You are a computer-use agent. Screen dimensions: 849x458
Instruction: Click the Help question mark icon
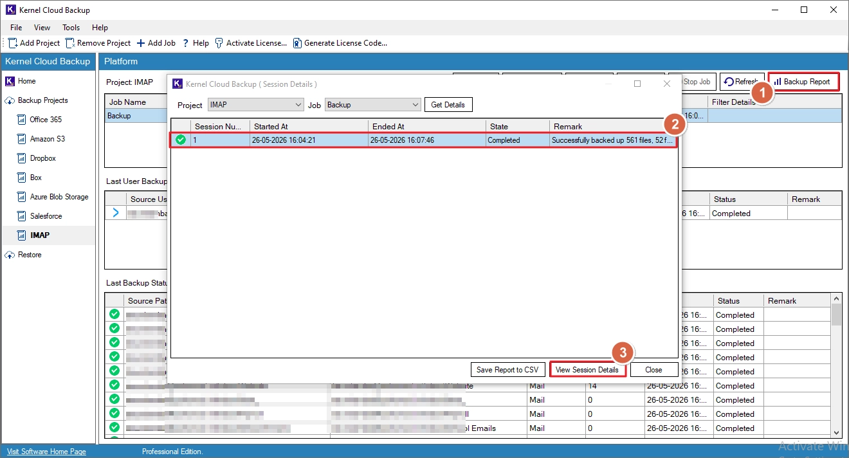(x=185, y=43)
